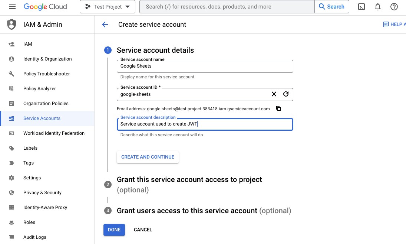The image size is (406, 244).
Task: Open the Test Project selector dropdown
Action: 107,7
